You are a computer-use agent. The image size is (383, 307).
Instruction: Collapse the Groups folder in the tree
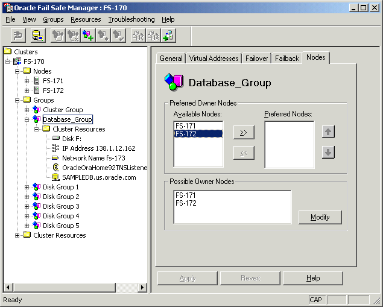[17, 100]
